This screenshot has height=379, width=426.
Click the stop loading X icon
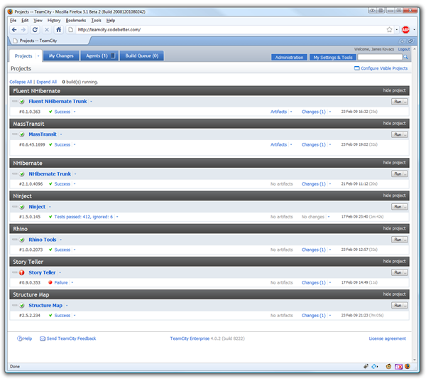coord(47,30)
